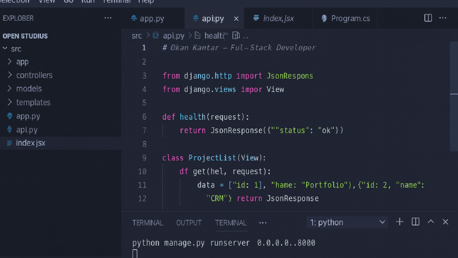Click line number 6 in the gutter

[144, 117]
